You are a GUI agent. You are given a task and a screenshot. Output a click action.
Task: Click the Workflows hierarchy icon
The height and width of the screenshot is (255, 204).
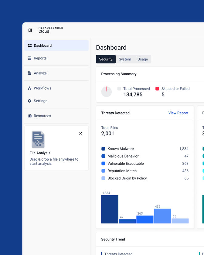[x=30, y=88]
